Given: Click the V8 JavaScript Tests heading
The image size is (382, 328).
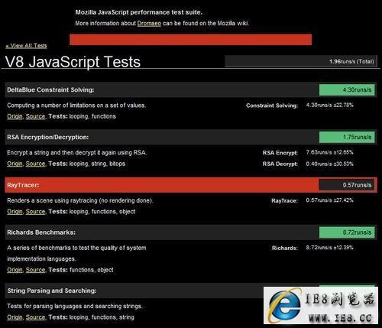Looking at the screenshot, I should [73, 62].
